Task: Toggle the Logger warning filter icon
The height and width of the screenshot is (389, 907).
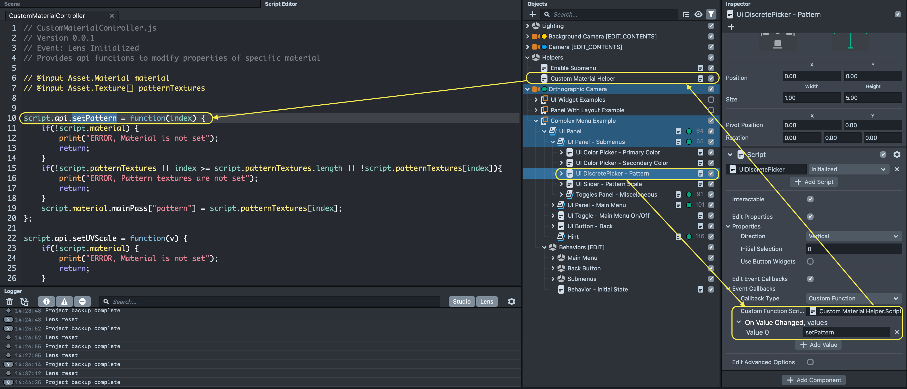Action: click(x=64, y=302)
